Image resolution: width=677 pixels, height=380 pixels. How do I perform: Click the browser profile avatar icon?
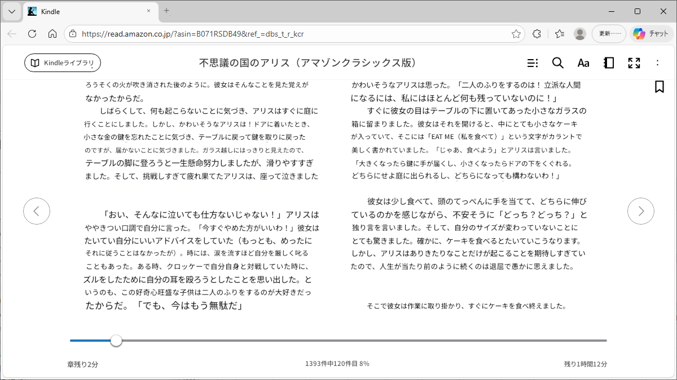pyautogui.click(x=579, y=34)
